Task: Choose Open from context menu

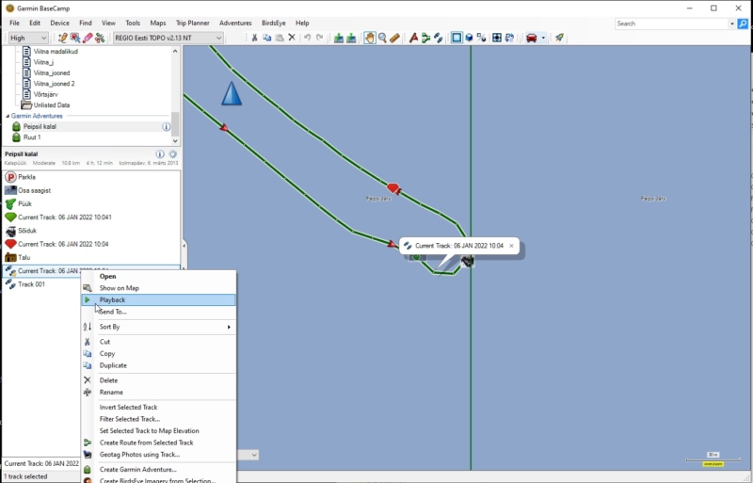Action: (x=158, y=277)
